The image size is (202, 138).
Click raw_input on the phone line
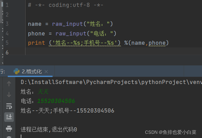pyautogui.click(x=71, y=34)
